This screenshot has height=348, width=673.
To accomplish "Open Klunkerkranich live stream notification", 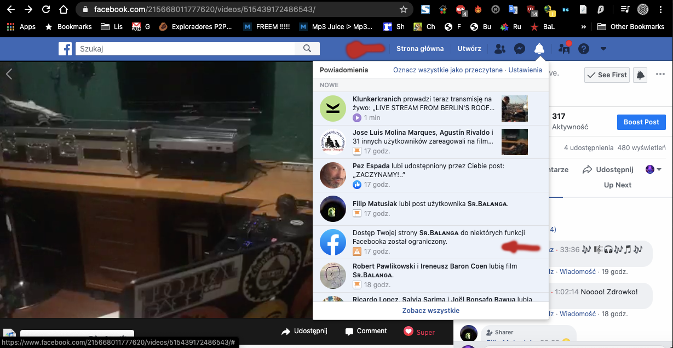I will point(430,109).
